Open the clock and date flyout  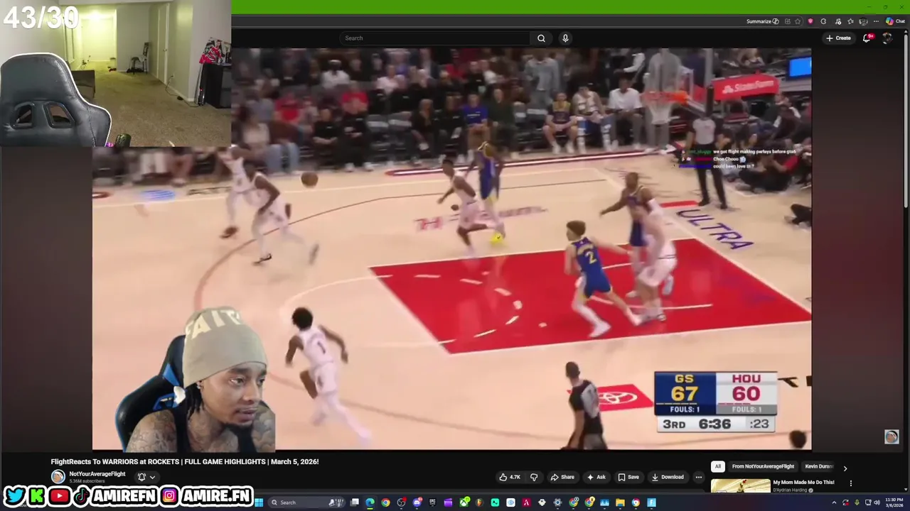(x=894, y=502)
